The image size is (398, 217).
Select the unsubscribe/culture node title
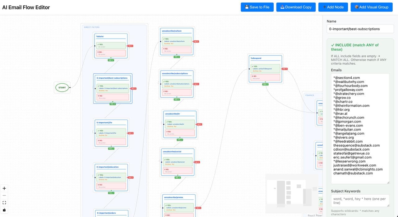coord(172,31)
